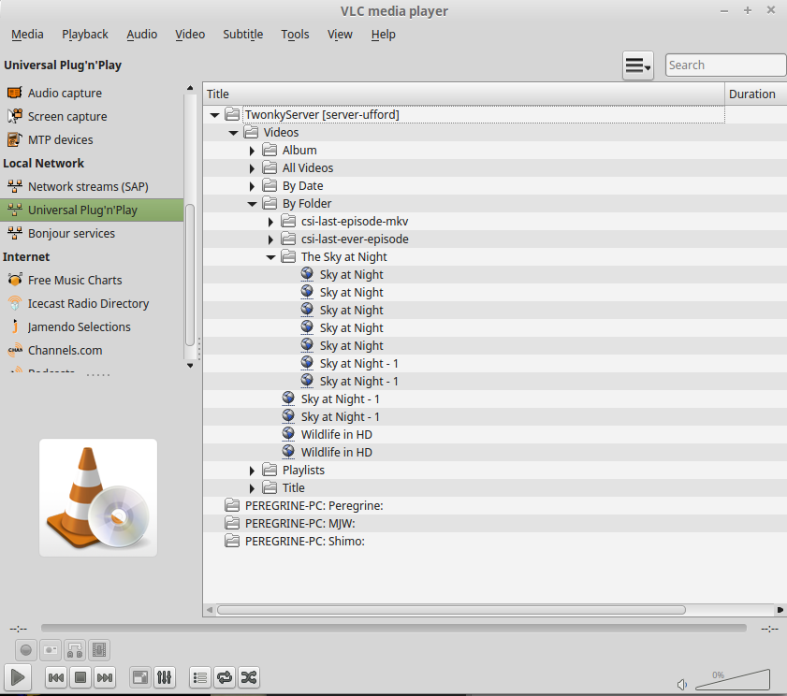
Task: Open the Media menu
Action: [27, 34]
